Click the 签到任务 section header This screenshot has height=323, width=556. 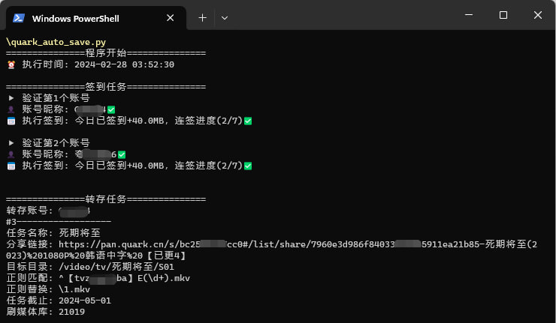(106, 87)
